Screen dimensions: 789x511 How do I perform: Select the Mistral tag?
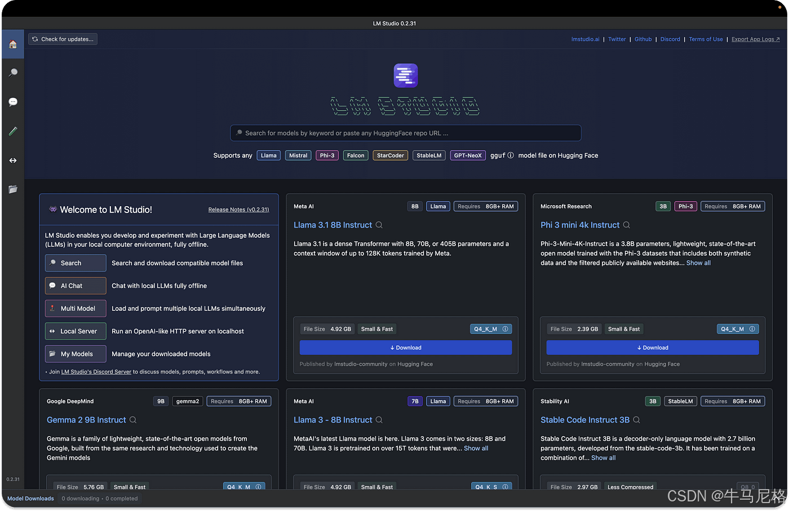pyautogui.click(x=298, y=155)
